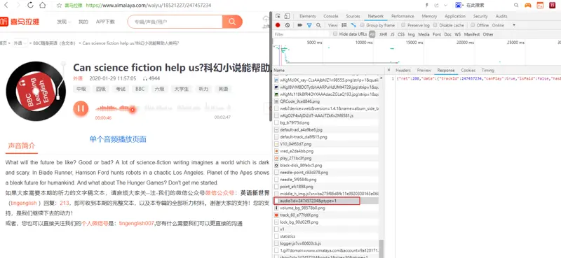The height and width of the screenshot is (258, 561).
Task: Click the browser reload icon
Action: coord(30,5)
